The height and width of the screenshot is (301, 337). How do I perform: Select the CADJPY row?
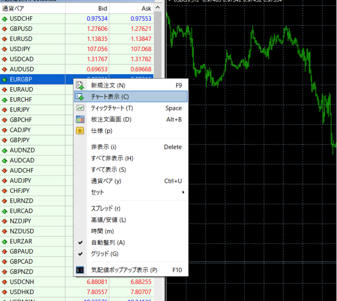(x=37, y=130)
